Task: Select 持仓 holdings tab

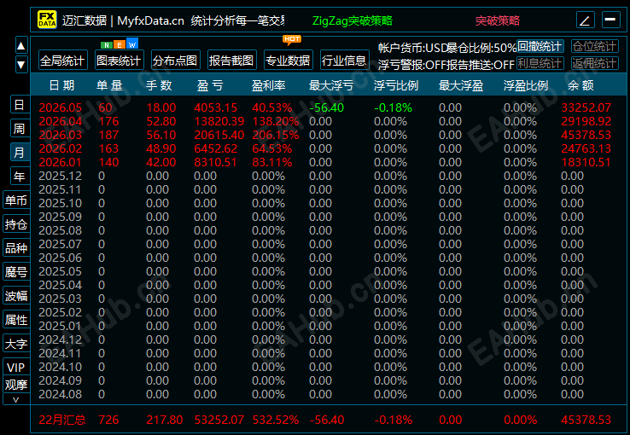Action: click(x=16, y=224)
